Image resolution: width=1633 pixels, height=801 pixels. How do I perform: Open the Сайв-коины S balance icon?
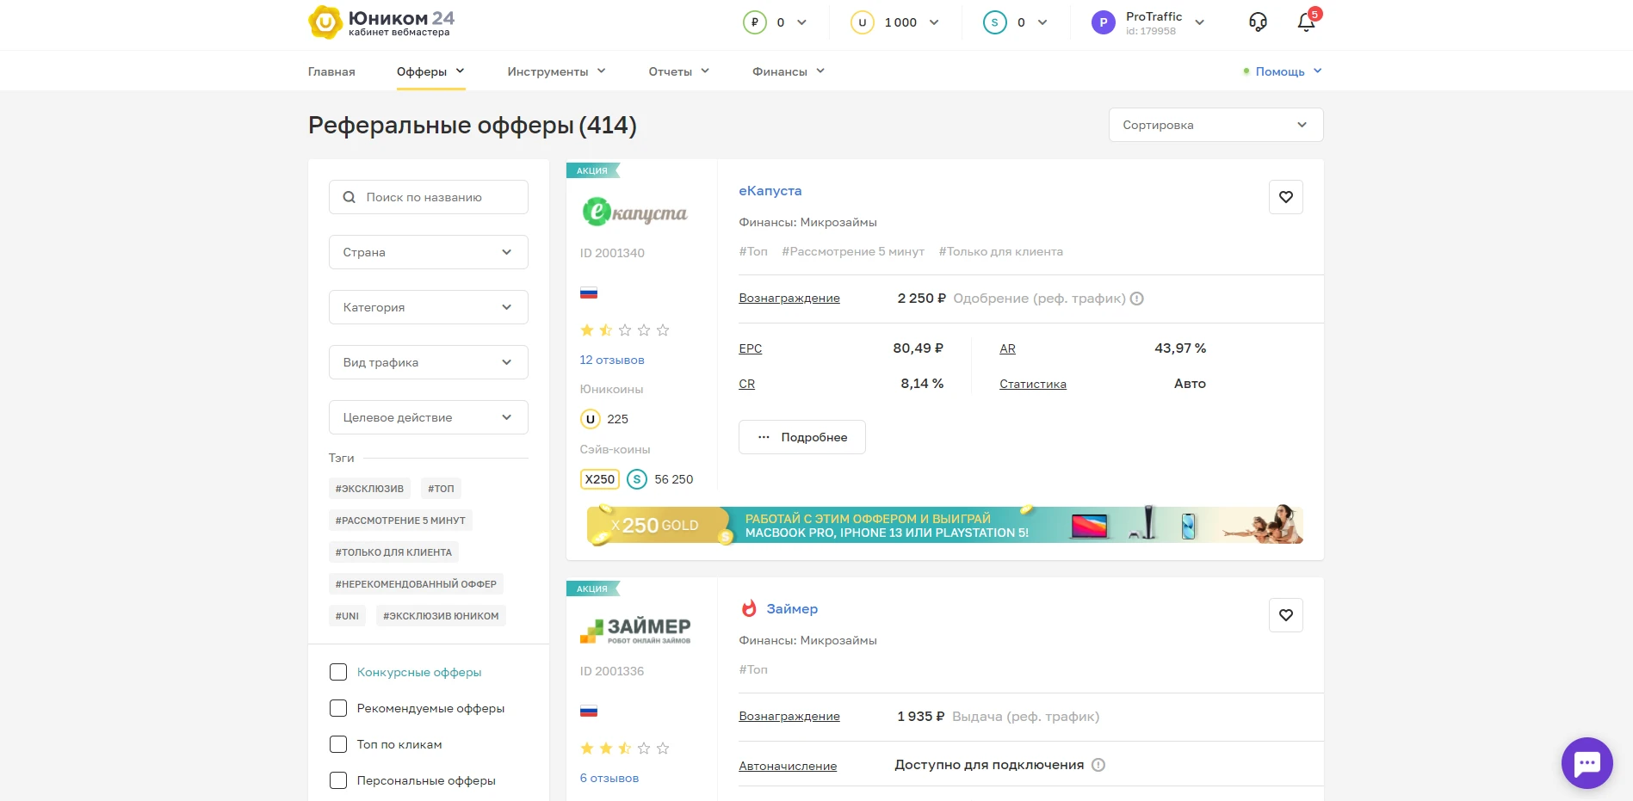tap(994, 22)
